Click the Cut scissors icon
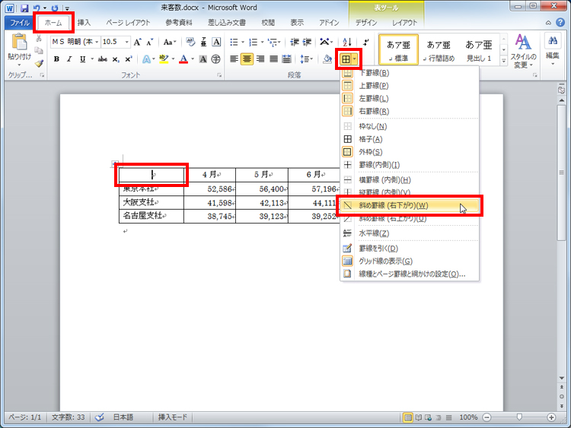The width and height of the screenshot is (571, 428). (x=39, y=38)
